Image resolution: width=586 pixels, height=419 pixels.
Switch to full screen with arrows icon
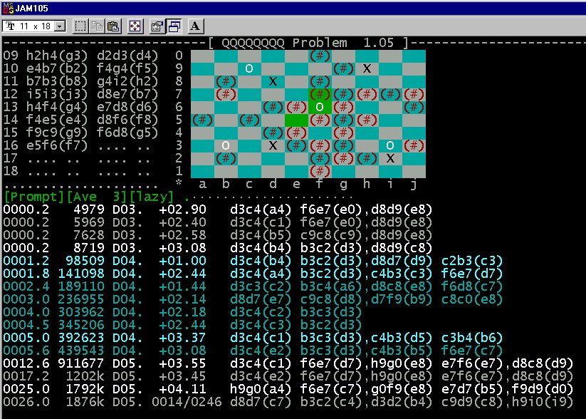click(135, 26)
